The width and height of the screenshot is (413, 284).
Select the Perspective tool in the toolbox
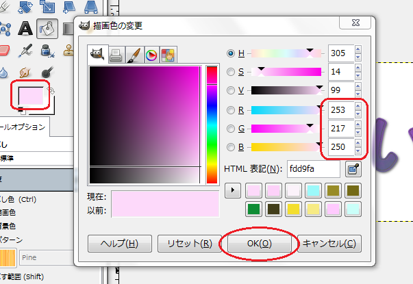(x=91, y=7)
